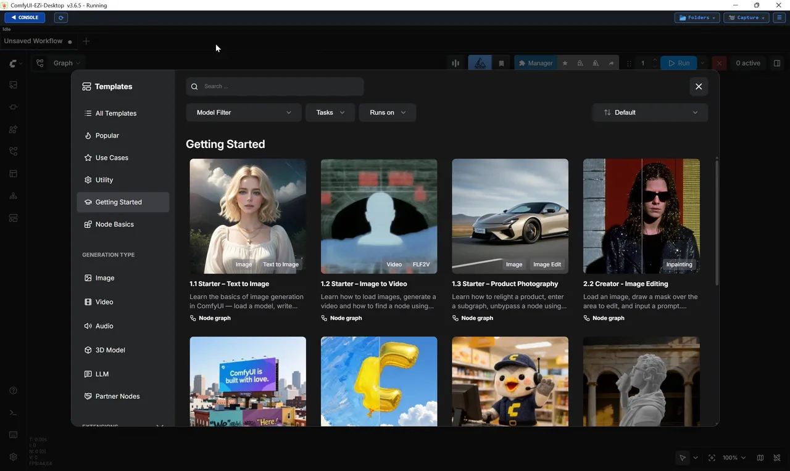Open the model tree sidebar icon
Screen dimensions: 790x471
13,196
